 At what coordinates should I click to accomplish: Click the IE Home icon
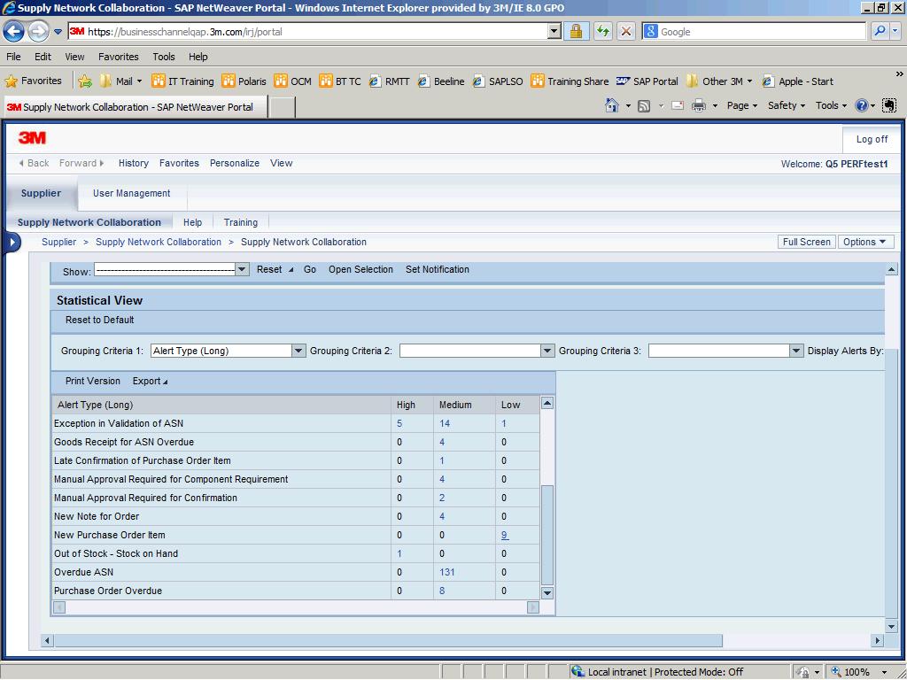pos(611,106)
